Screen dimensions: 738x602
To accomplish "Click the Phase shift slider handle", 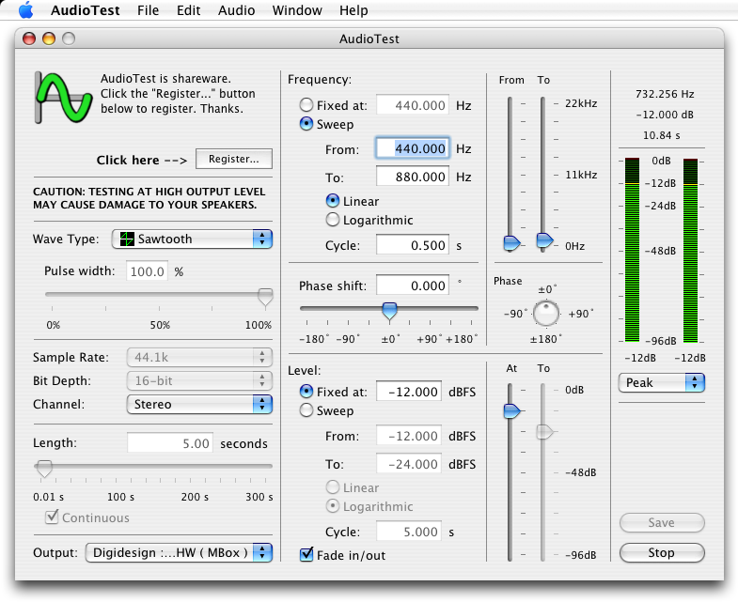I will (389, 309).
